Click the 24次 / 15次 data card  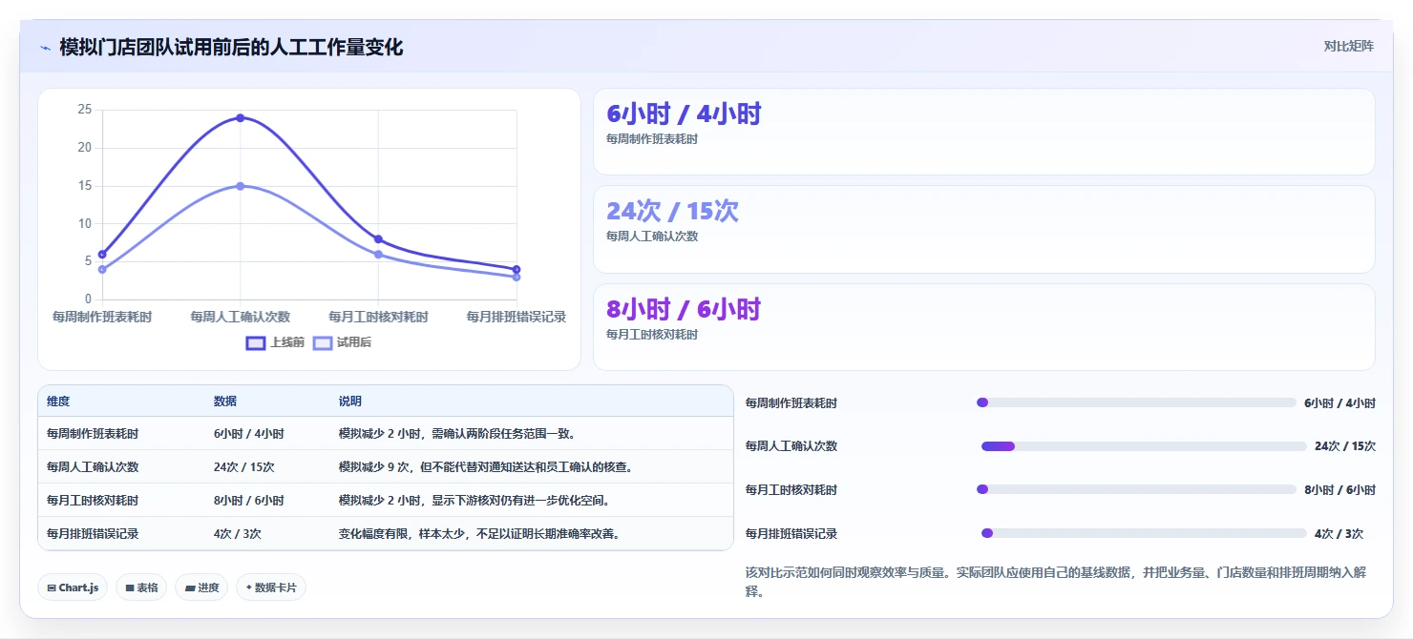(984, 229)
